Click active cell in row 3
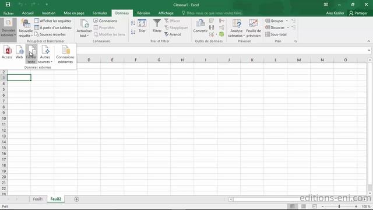Image resolution: width=373 pixels, height=210 pixels. tap(19, 78)
